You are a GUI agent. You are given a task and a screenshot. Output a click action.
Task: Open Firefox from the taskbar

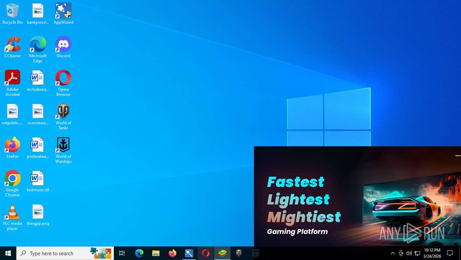click(173, 253)
